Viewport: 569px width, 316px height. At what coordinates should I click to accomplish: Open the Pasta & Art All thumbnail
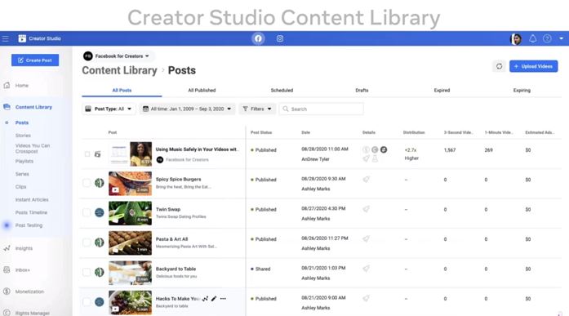pos(131,243)
